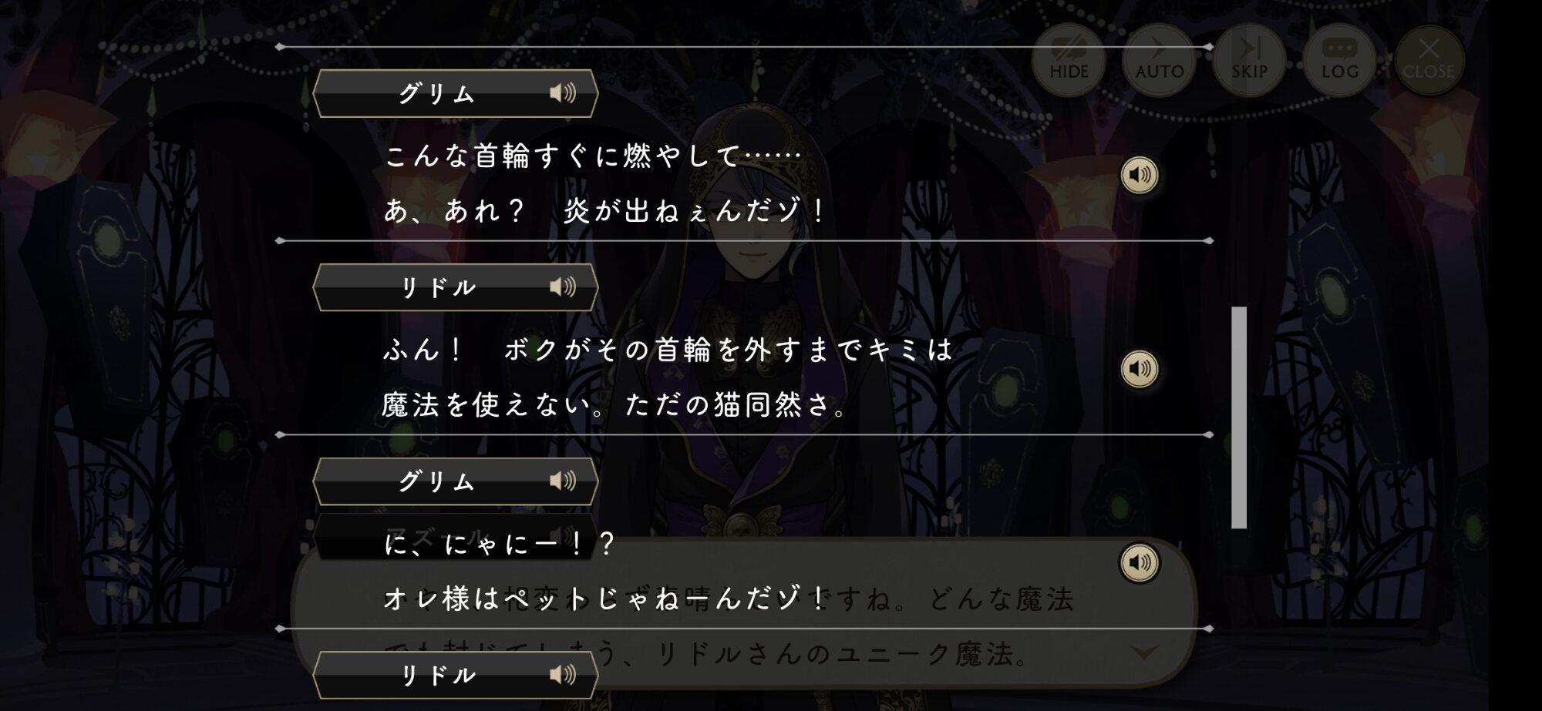The image size is (1542, 711).
Task: Play voice icon in second グリム name tag
Action: (563, 481)
